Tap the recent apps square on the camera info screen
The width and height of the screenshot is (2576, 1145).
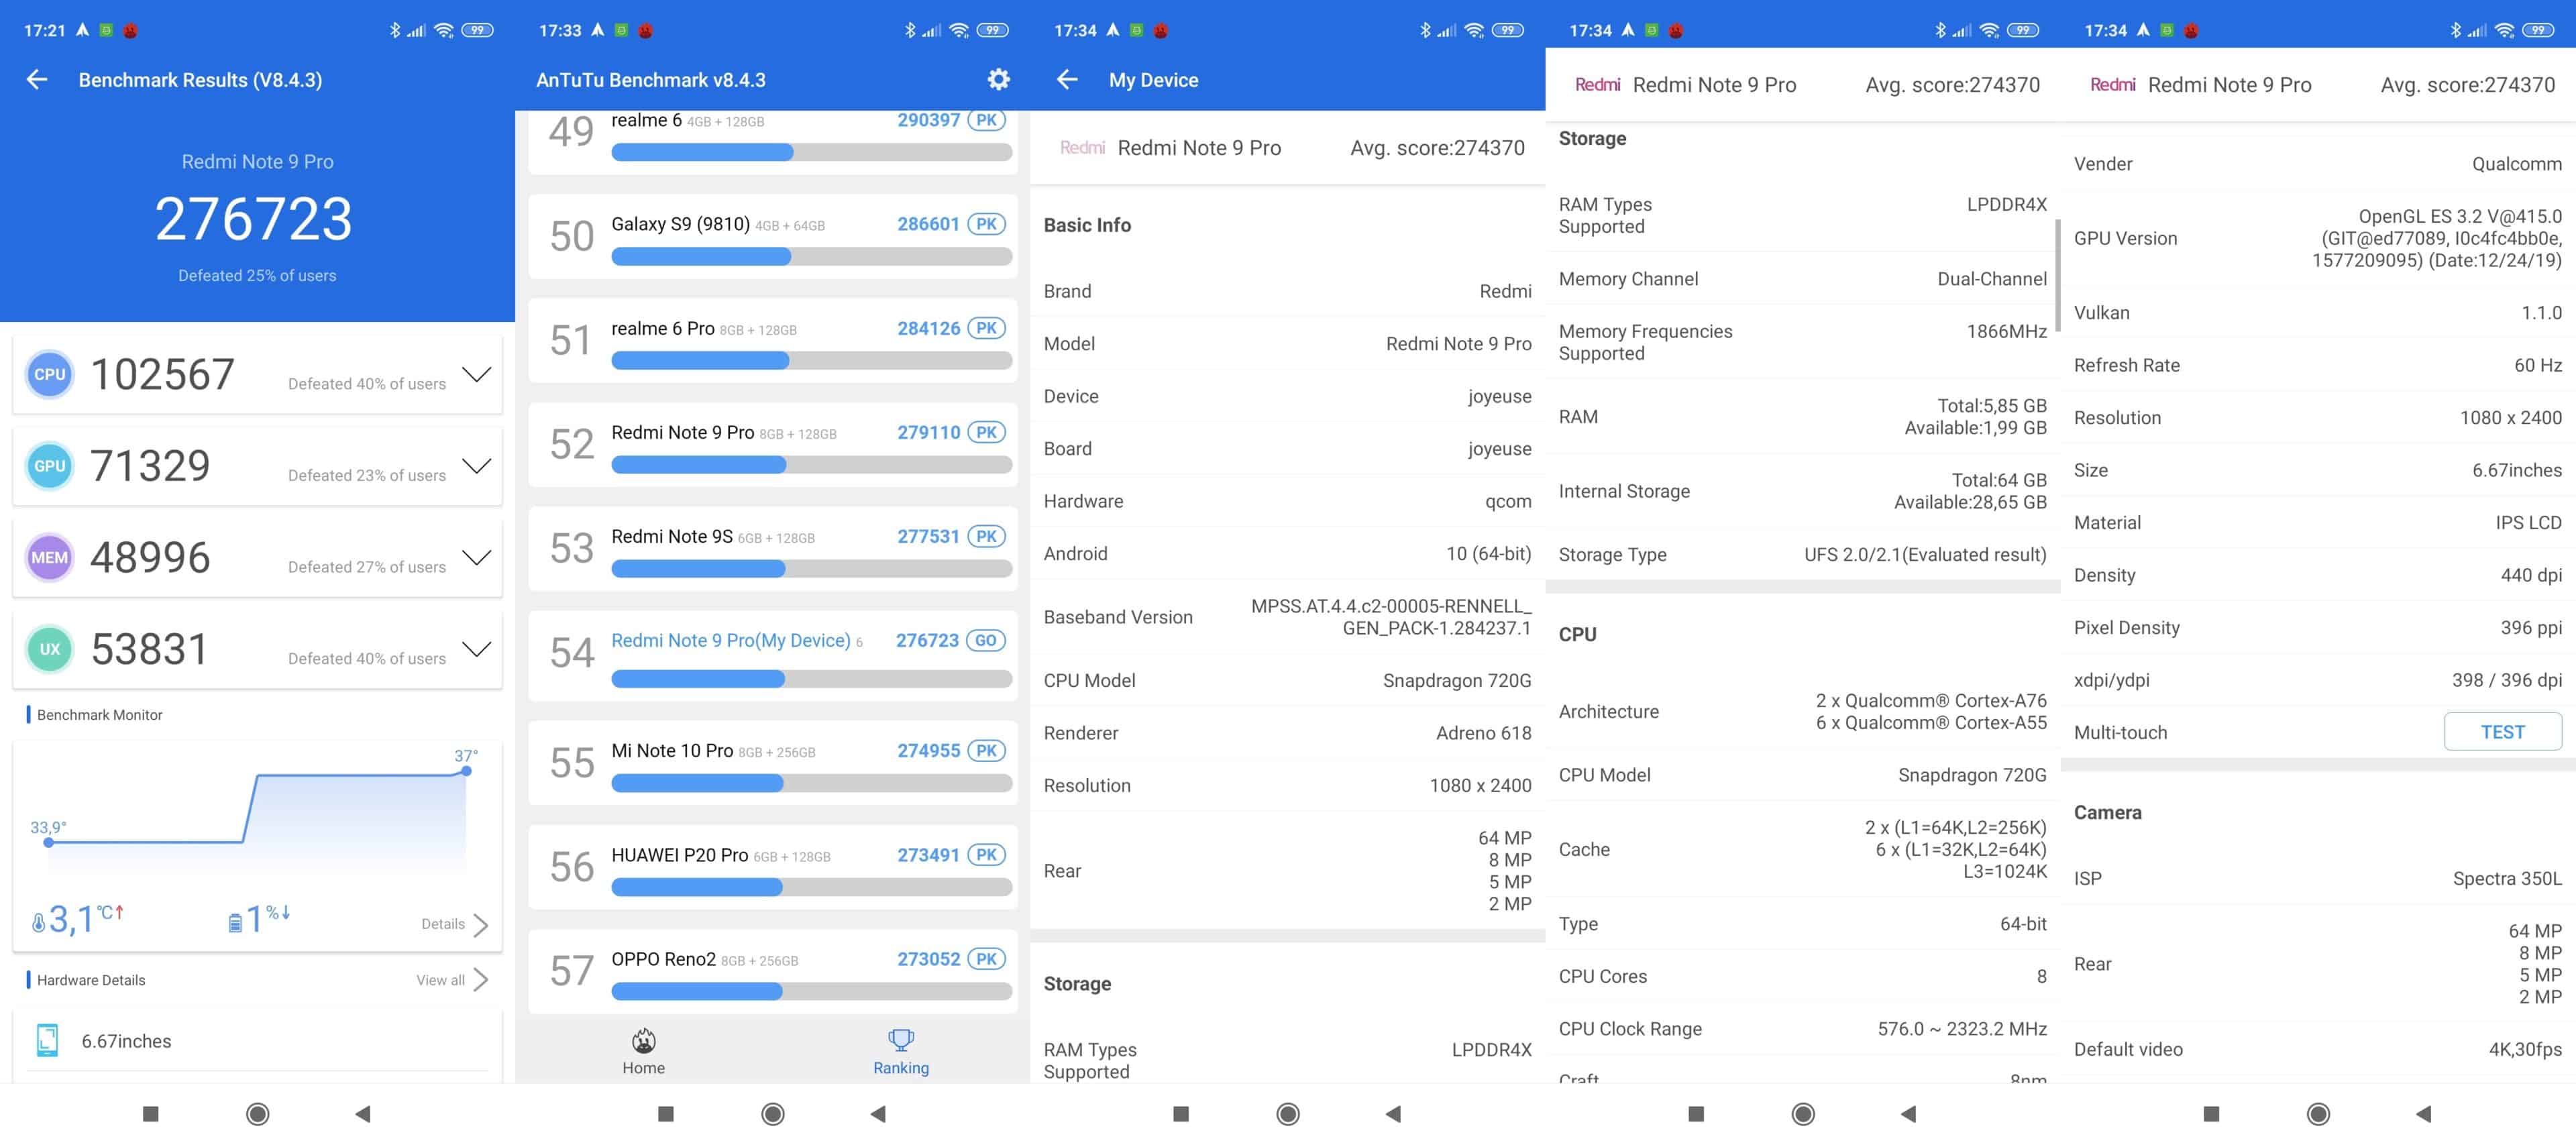2211,1114
